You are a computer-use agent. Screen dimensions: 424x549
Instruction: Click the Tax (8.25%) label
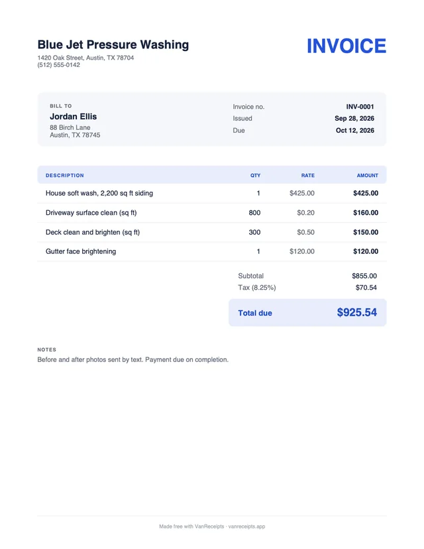tap(257, 288)
